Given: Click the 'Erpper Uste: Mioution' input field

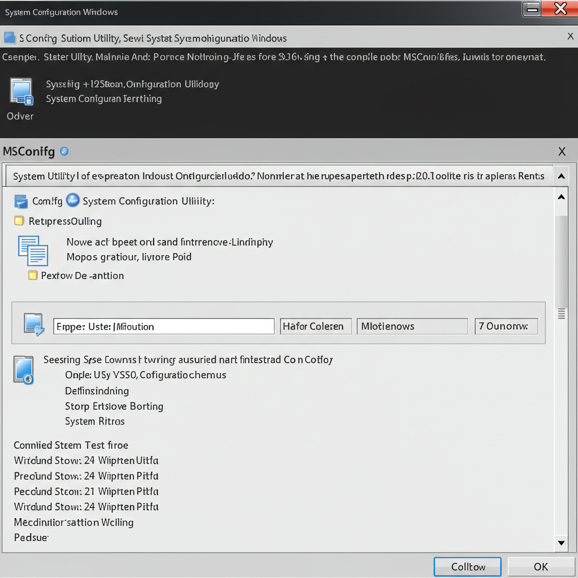Looking at the screenshot, I should click(x=164, y=327).
